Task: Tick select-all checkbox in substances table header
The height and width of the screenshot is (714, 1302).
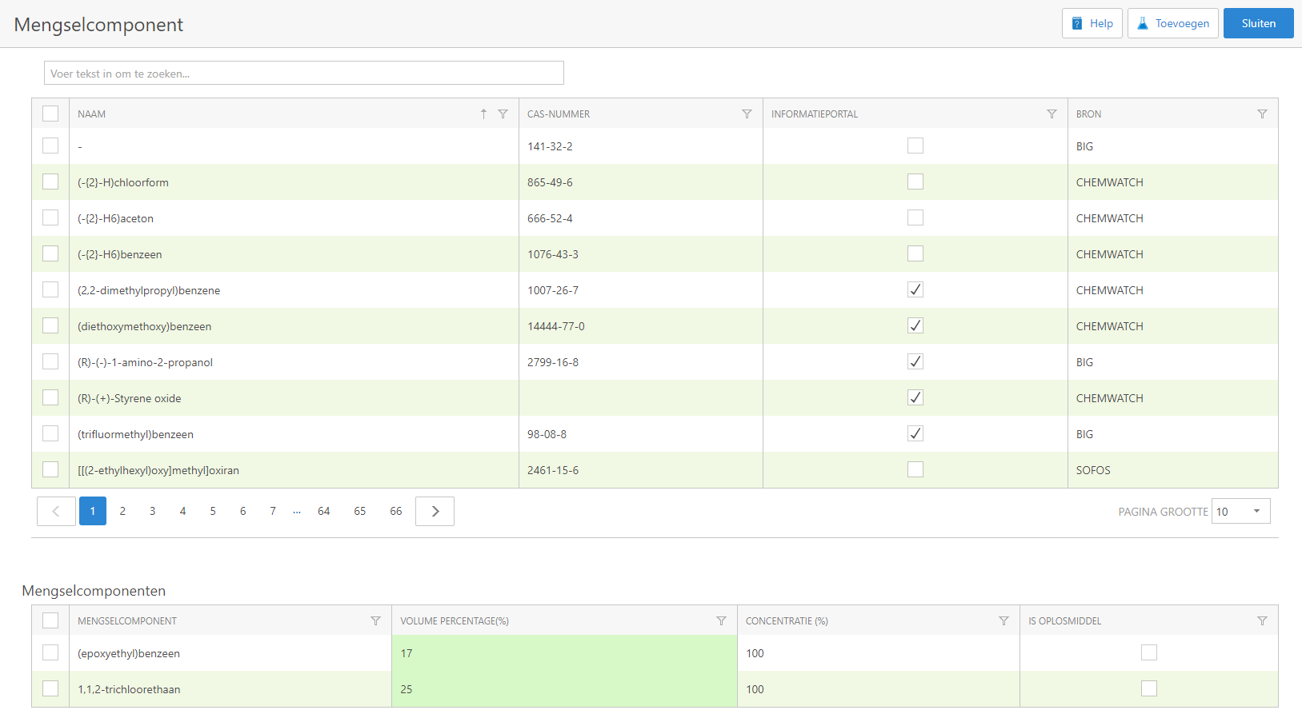Action: coord(50,114)
